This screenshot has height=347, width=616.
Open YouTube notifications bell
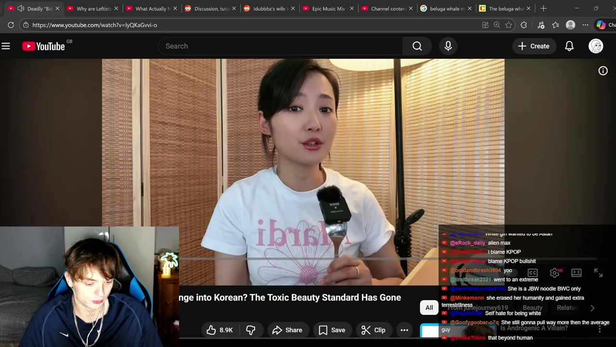[569, 46]
